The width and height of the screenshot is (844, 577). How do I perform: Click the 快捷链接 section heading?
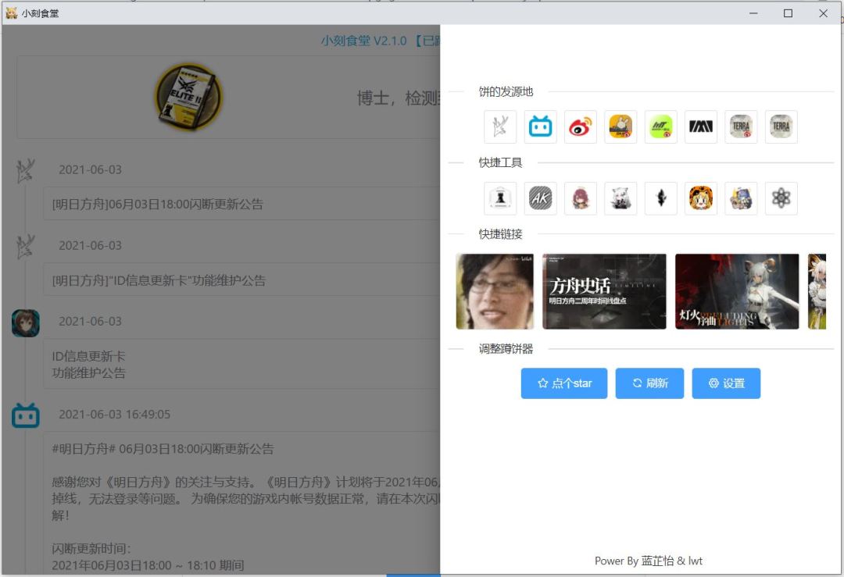501,234
